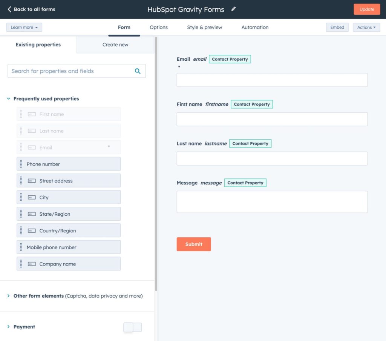Click the Update button
This screenshot has height=341, width=386.
(x=366, y=9)
